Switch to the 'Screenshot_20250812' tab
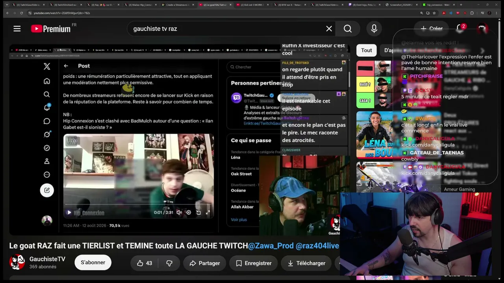The width and height of the screenshot is (504, 283). tap(401, 5)
